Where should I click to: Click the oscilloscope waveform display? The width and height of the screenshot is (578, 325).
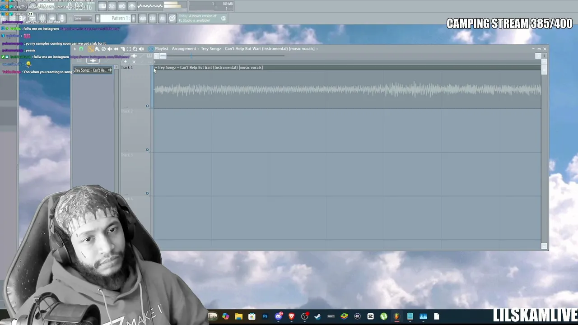coord(150,6)
